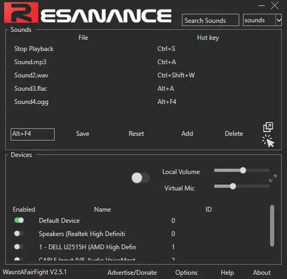Screen dimensions: 287x279
Task: Click the overlapping windows icon above cursor icon
Action: tap(268, 127)
